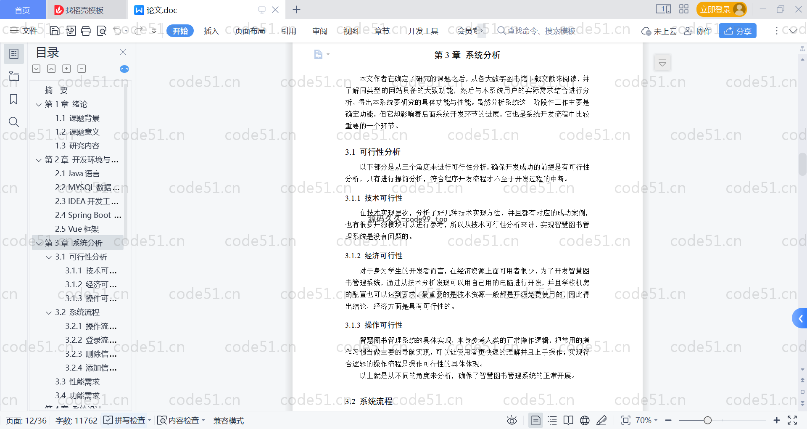Viewport: 807px width, 429px height.
Task: Click the demote heading minus icon in the TOC
Action: [x=82, y=69]
